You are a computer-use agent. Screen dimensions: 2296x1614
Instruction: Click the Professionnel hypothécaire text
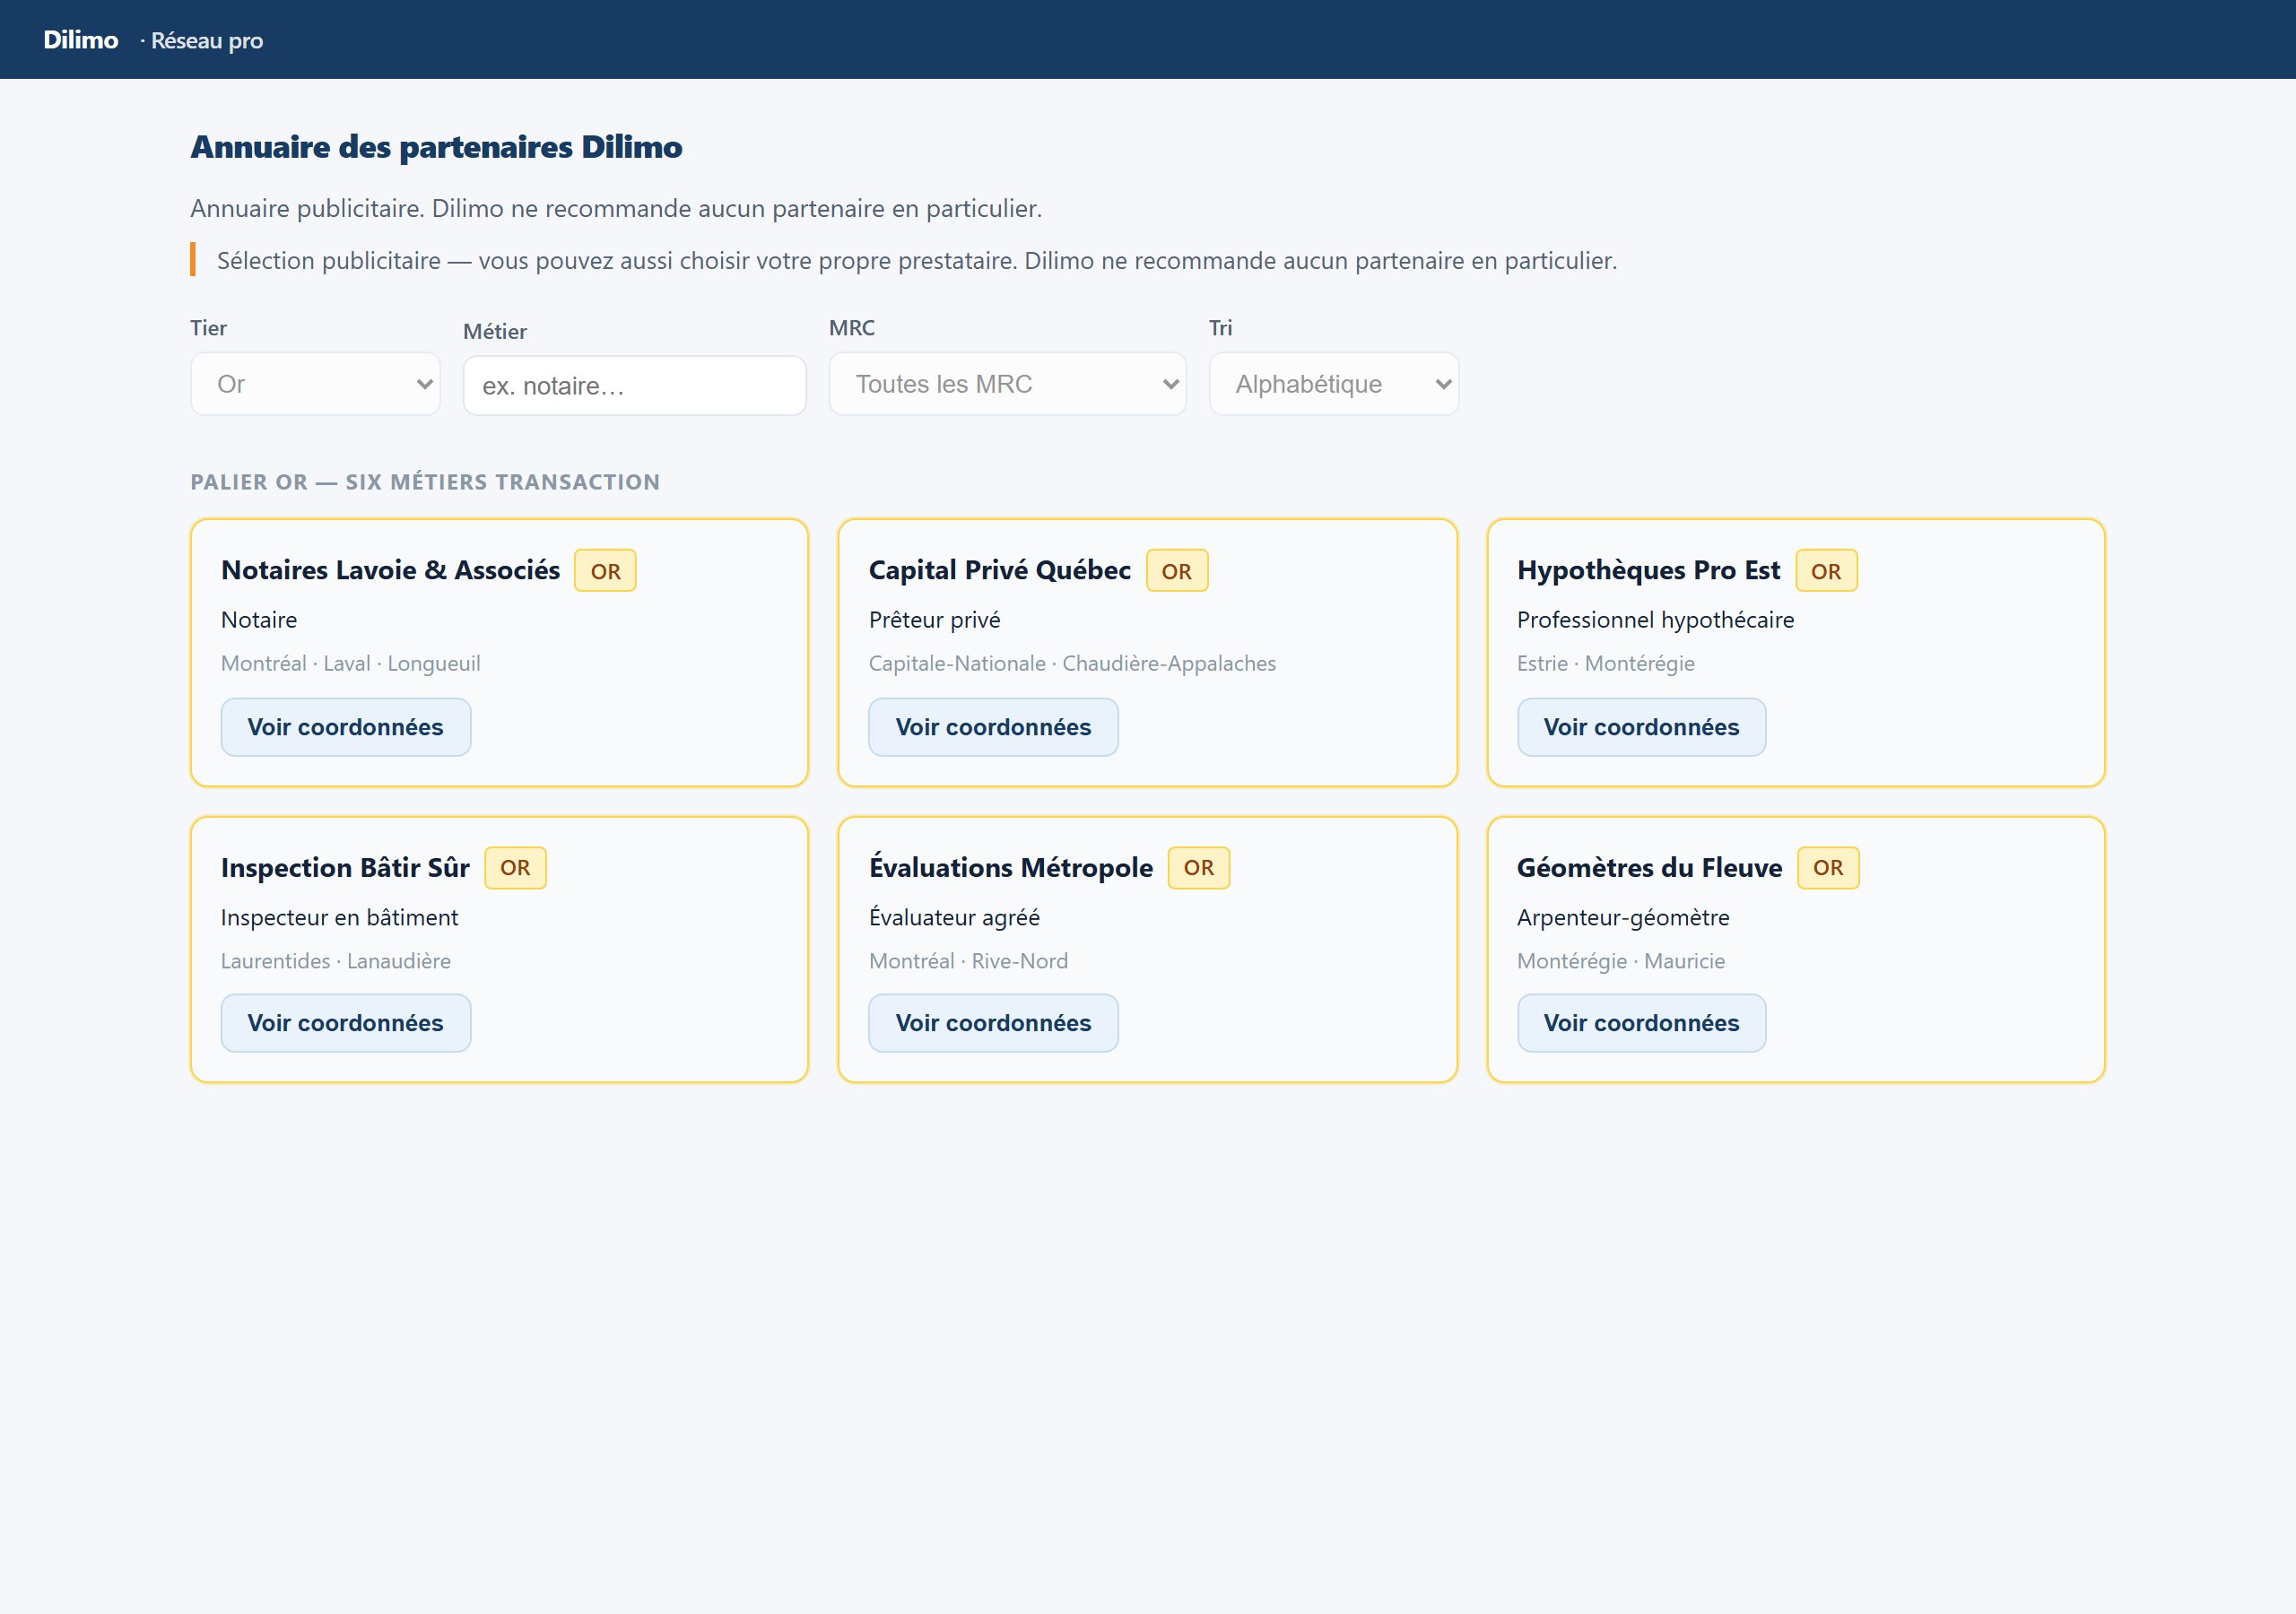coord(1655,620)
